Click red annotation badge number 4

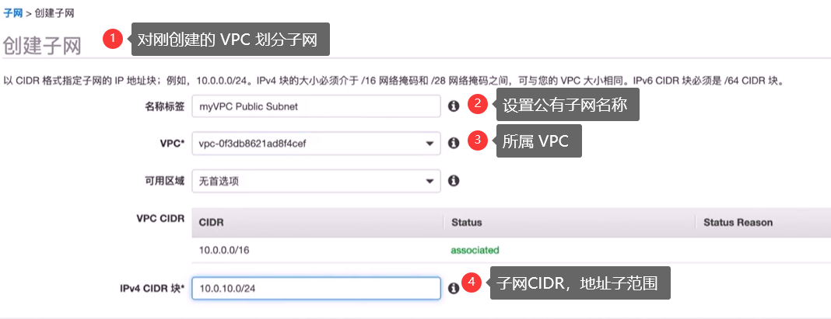coord(472,283)
